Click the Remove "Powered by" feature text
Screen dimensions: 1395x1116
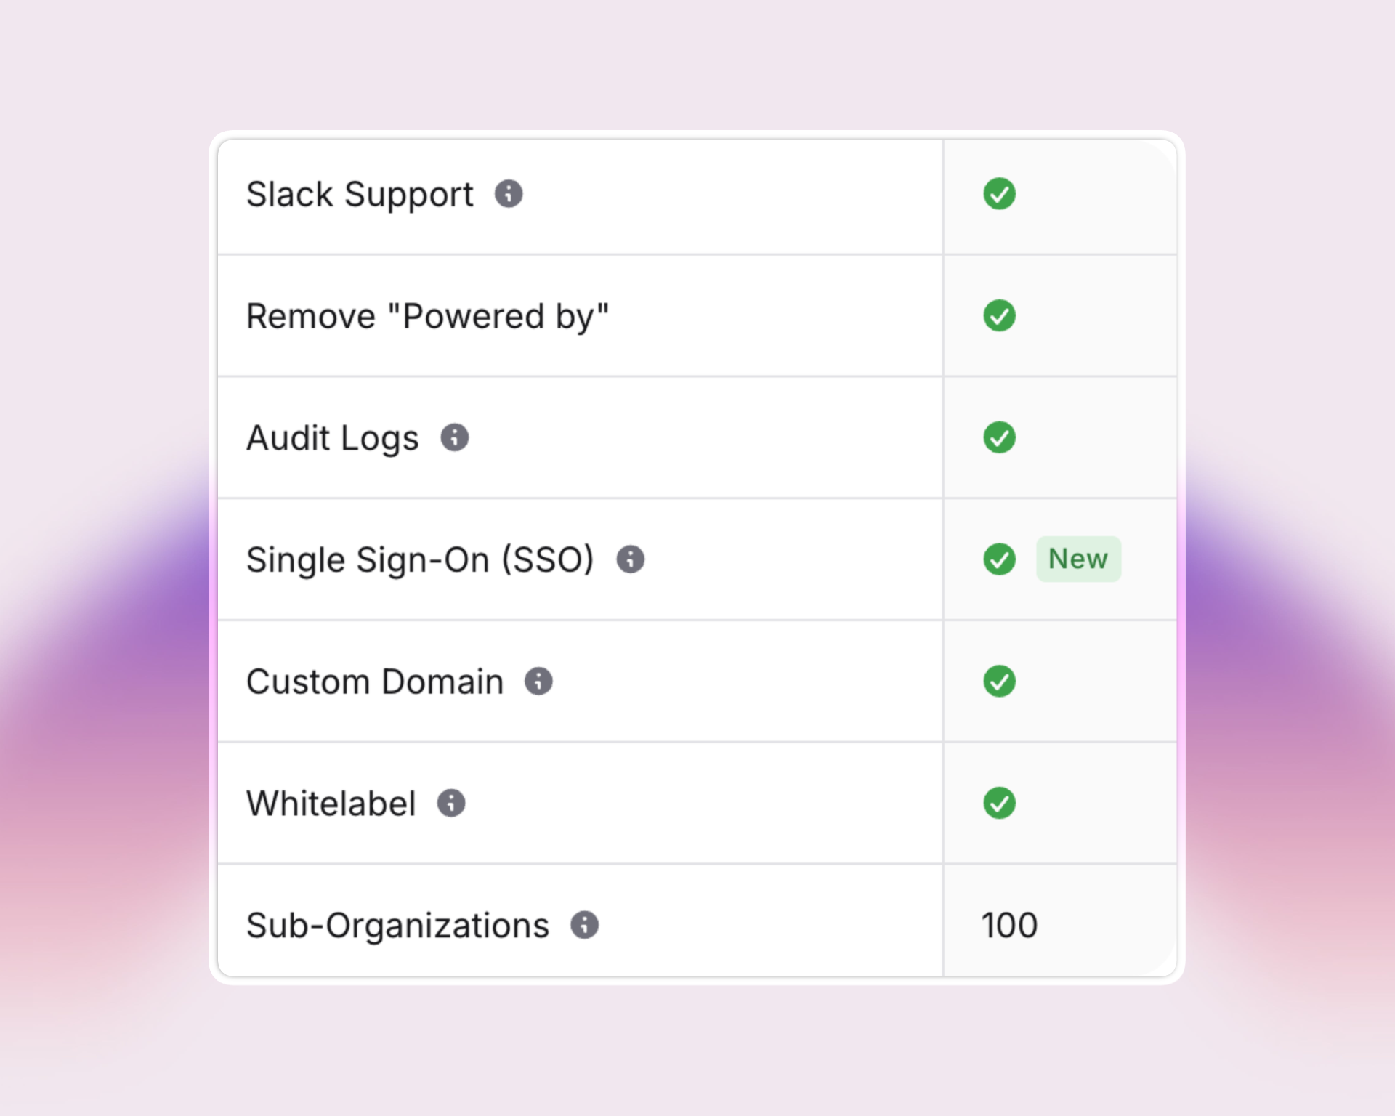point(428,315)
